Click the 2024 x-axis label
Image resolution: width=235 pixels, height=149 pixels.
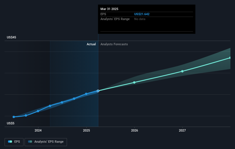point(38,130)
